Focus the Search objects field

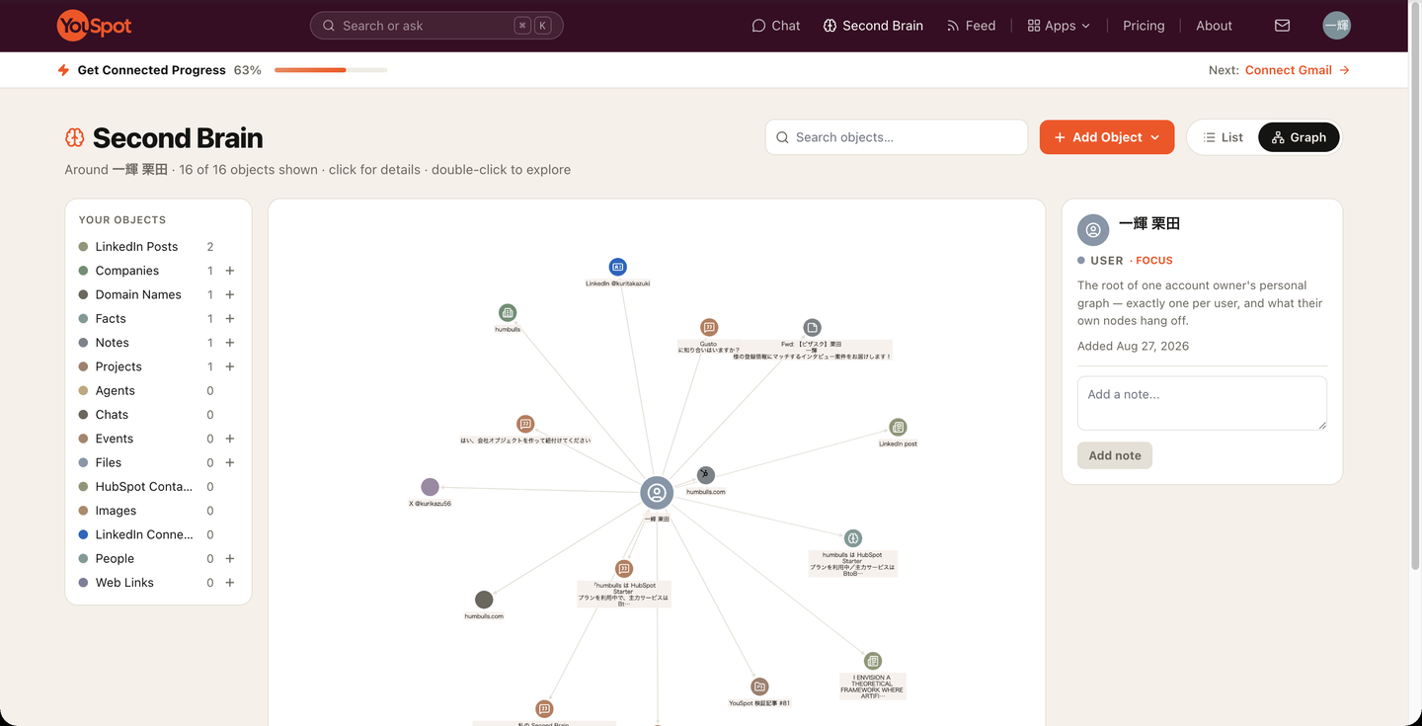tap(897, 137)
